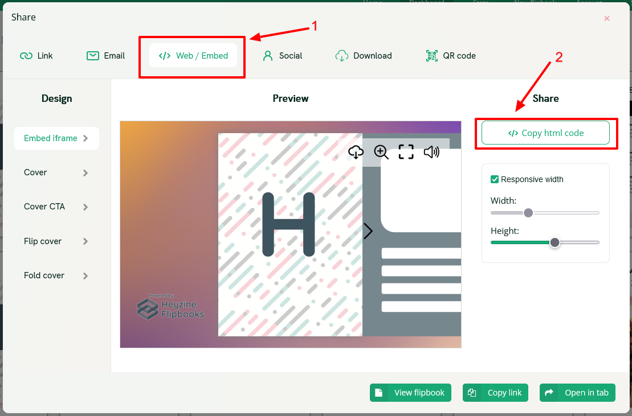Click the QR code icon
632x416 pixels.
[431, 56]
